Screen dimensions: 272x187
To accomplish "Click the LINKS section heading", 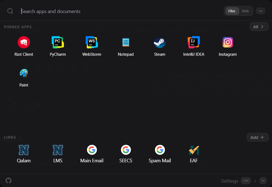I will tap(10, 137).
